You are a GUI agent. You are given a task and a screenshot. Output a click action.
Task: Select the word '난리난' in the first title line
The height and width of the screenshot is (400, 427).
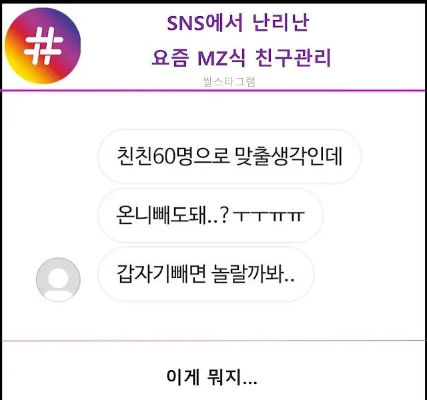281,23
